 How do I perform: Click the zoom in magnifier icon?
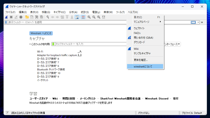[x=89, y=17]
